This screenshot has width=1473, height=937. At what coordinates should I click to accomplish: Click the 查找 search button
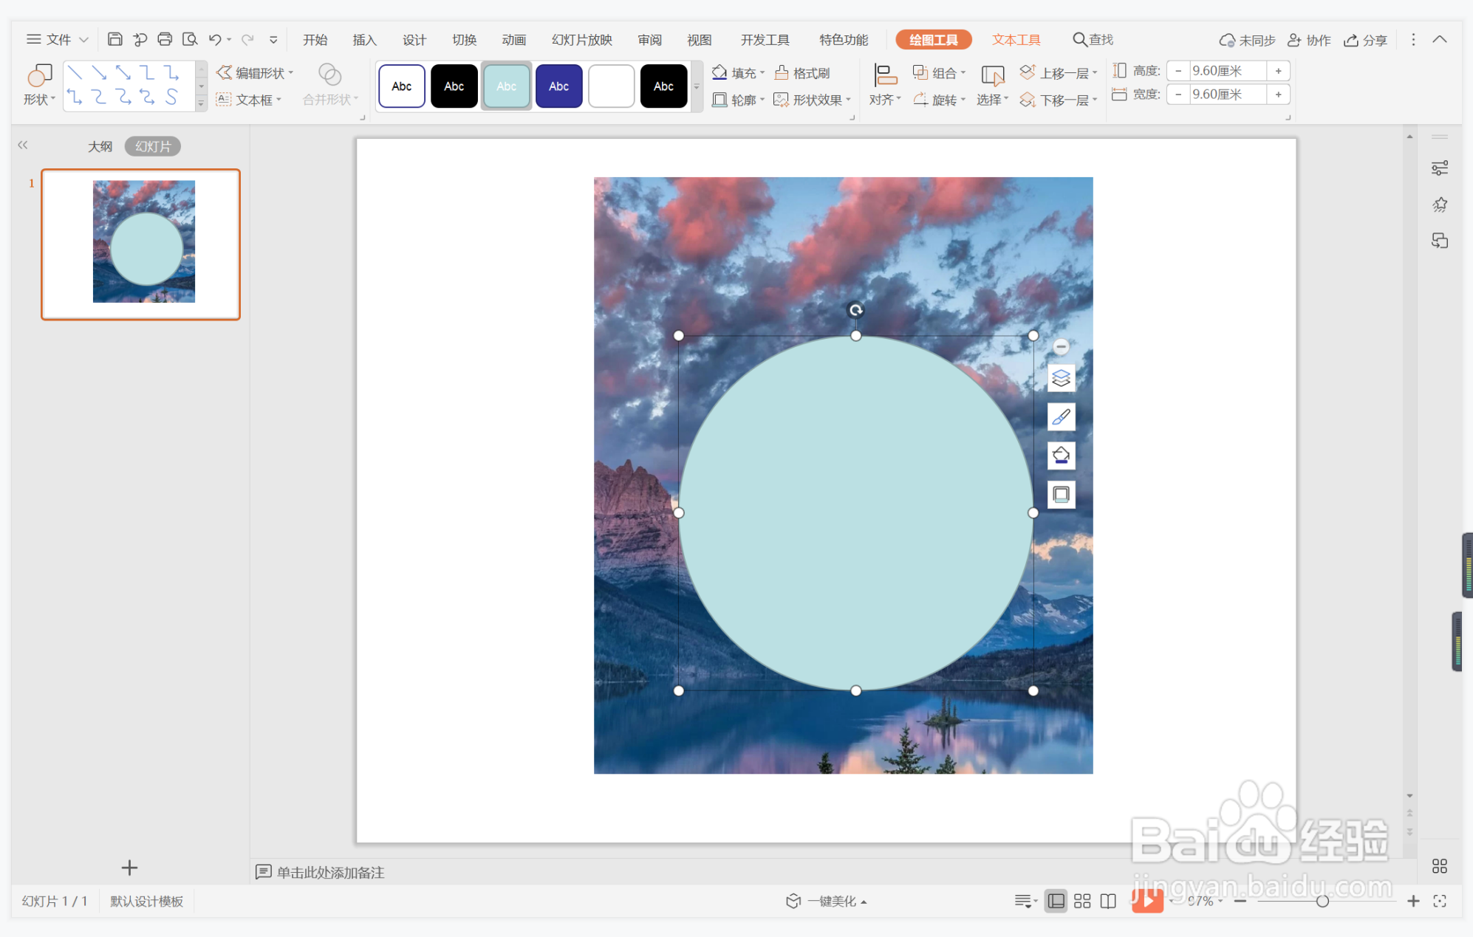coord(1093,39)
